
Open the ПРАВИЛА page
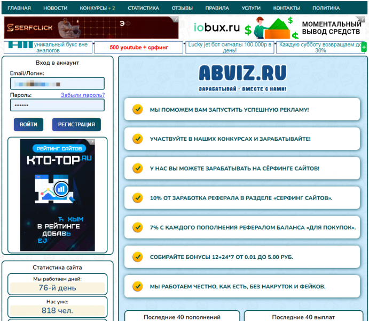click(217, 8)
